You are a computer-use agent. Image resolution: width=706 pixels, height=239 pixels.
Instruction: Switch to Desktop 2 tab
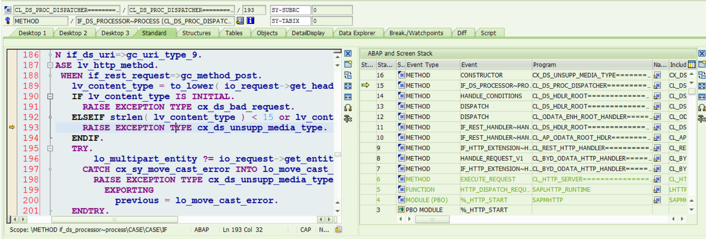point(73,33)
